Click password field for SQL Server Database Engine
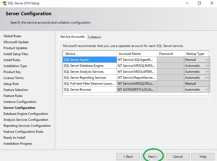Image resolution: width=217 pixels, height=161 pixels. coord(171,66)
